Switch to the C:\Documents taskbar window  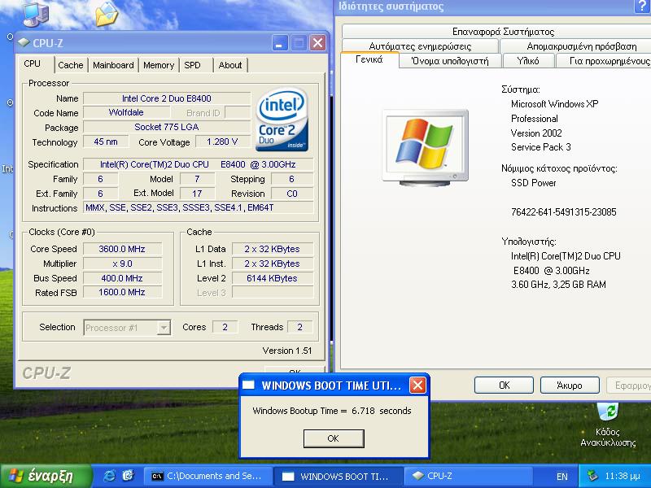[x=208, y=476]
